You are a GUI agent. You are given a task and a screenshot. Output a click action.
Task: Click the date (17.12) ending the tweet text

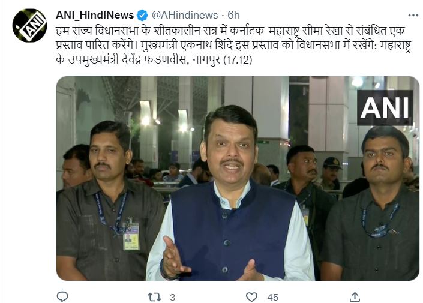pos(238,59)
